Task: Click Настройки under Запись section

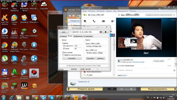Action: (72, 58)
